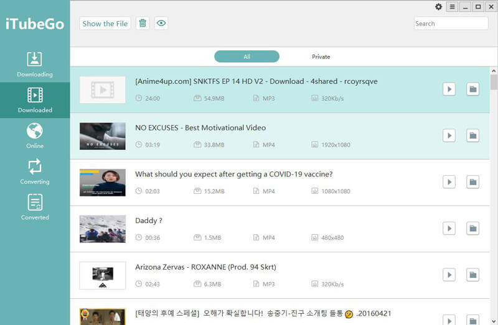Select title NO EXCUSES - Best Motivational Video
498x325 pixels.
[200, 128]
